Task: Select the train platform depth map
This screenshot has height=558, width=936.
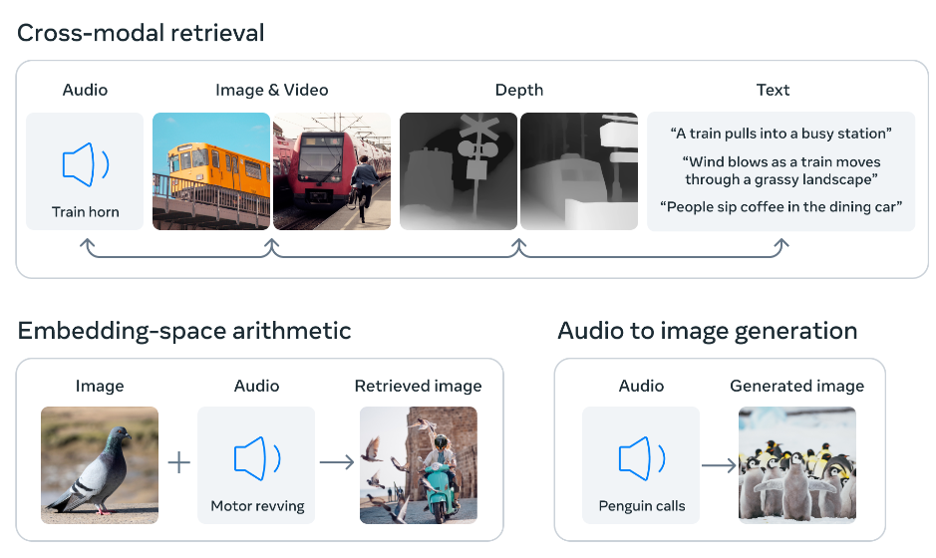Action: [579, 171]
